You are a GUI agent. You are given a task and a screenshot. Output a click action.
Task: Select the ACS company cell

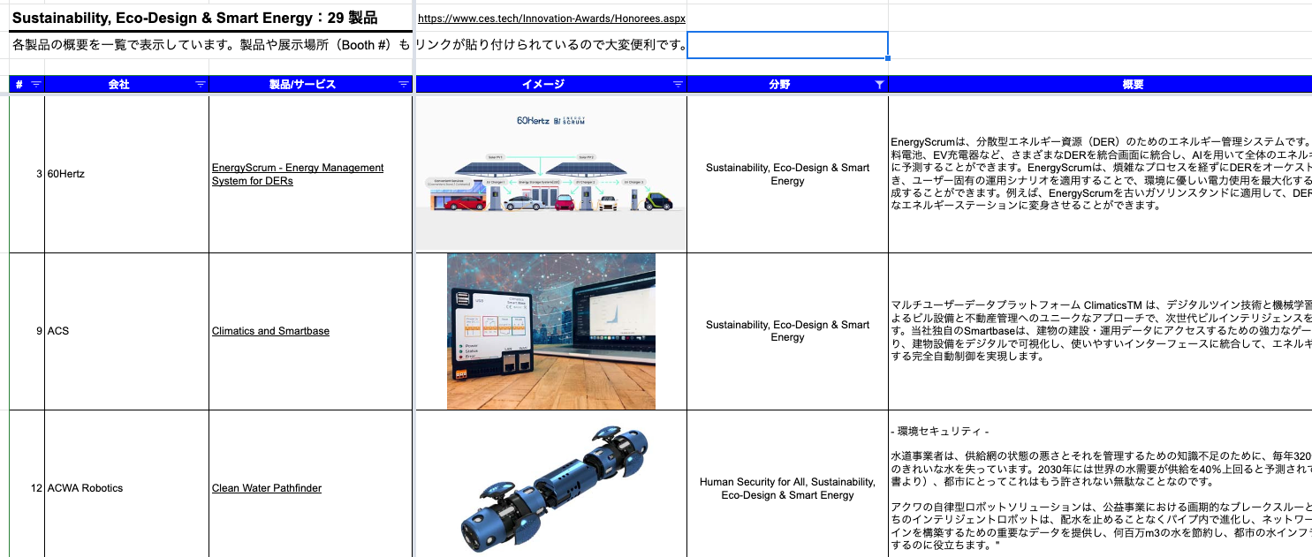[x=127, y=331]
